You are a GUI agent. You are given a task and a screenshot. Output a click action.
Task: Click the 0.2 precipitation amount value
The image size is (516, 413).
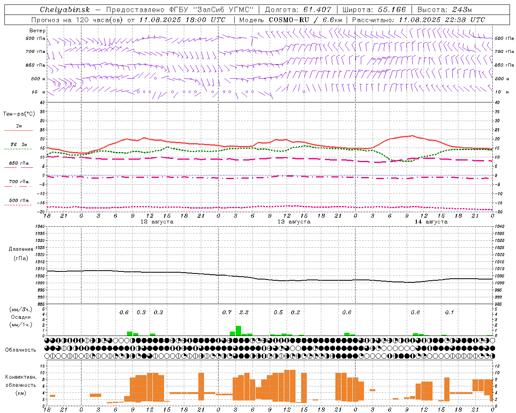coord(295,313)
